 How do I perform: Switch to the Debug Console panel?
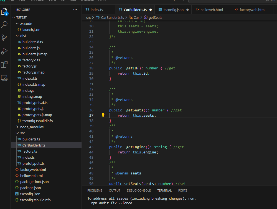click(x=139, y=190)
